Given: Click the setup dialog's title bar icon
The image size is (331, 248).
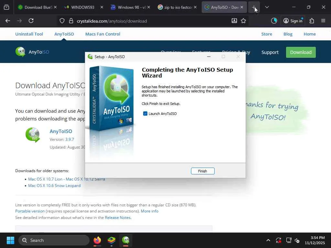Looking at the screenshot, I should tap(91, 57).
